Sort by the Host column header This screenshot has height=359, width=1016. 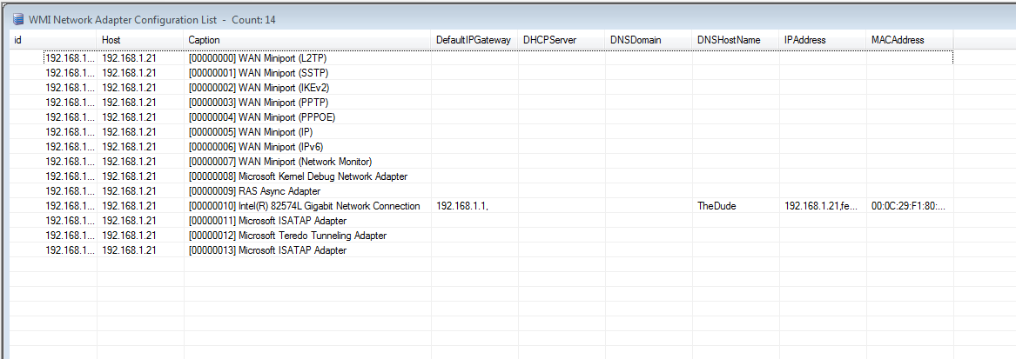139,40
